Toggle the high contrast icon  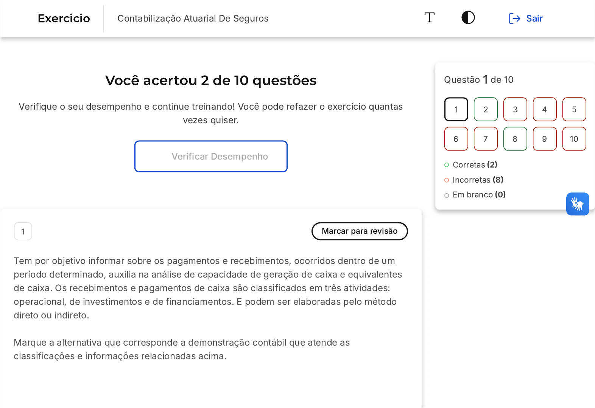pyautogui.click(x=468, y=18)
